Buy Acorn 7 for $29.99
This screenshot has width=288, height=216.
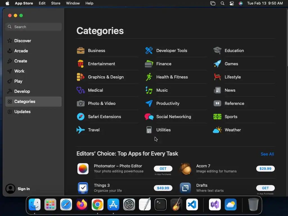[265, 169]
